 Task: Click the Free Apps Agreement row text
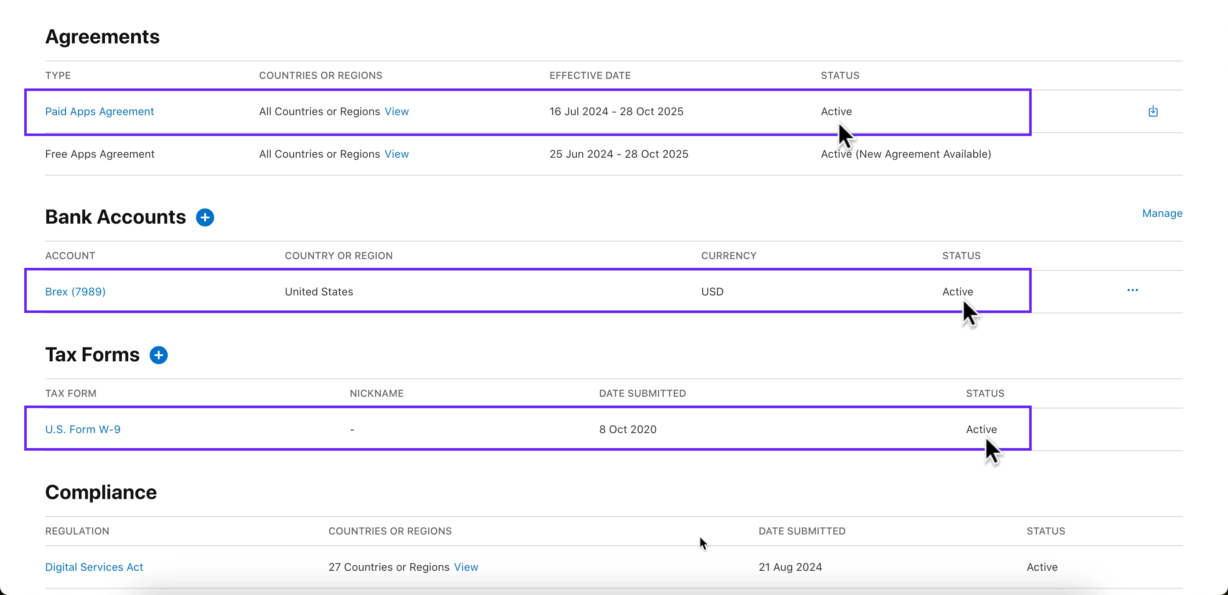(x=100, y=154)
